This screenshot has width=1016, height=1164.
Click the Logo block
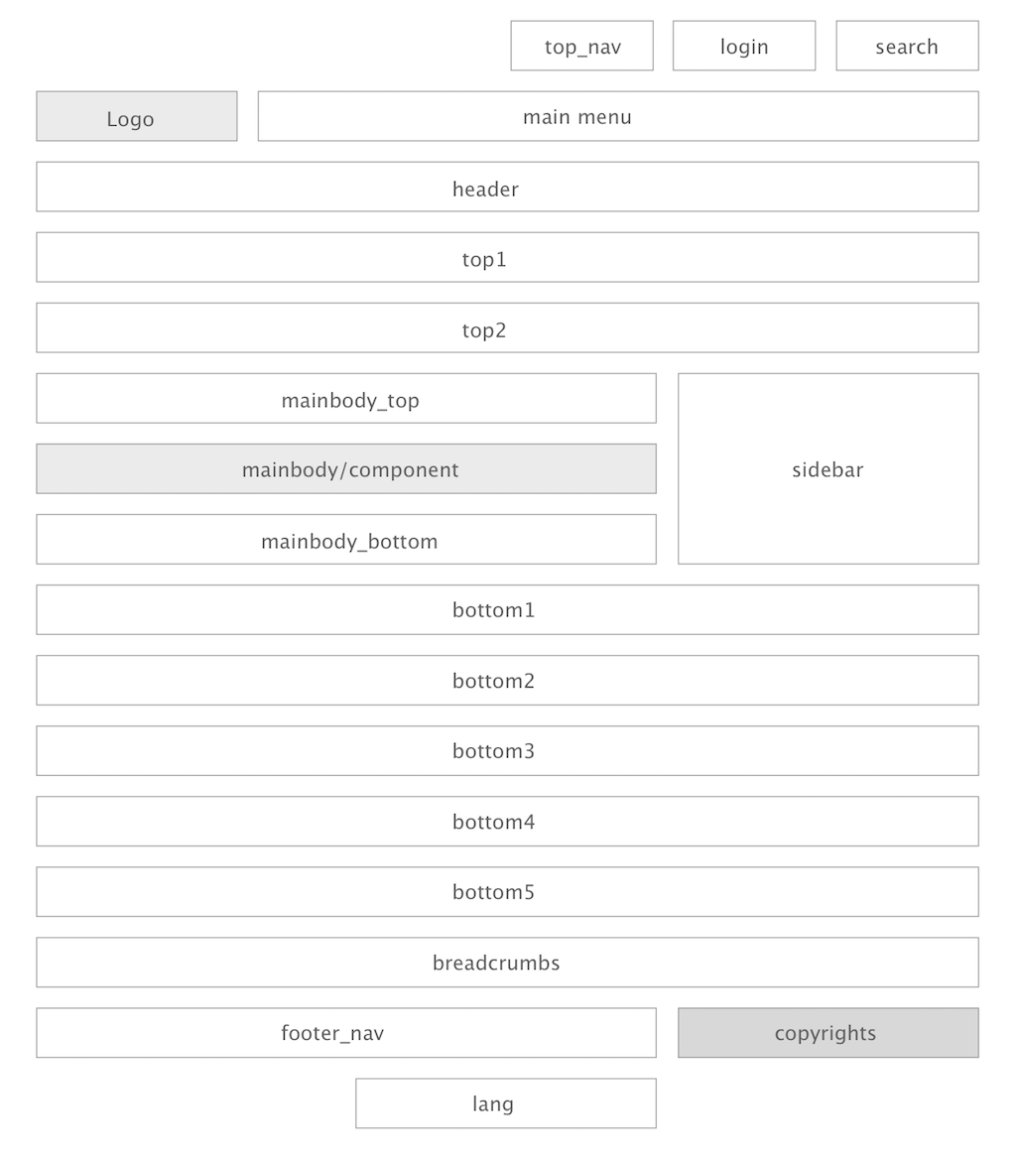137,116
